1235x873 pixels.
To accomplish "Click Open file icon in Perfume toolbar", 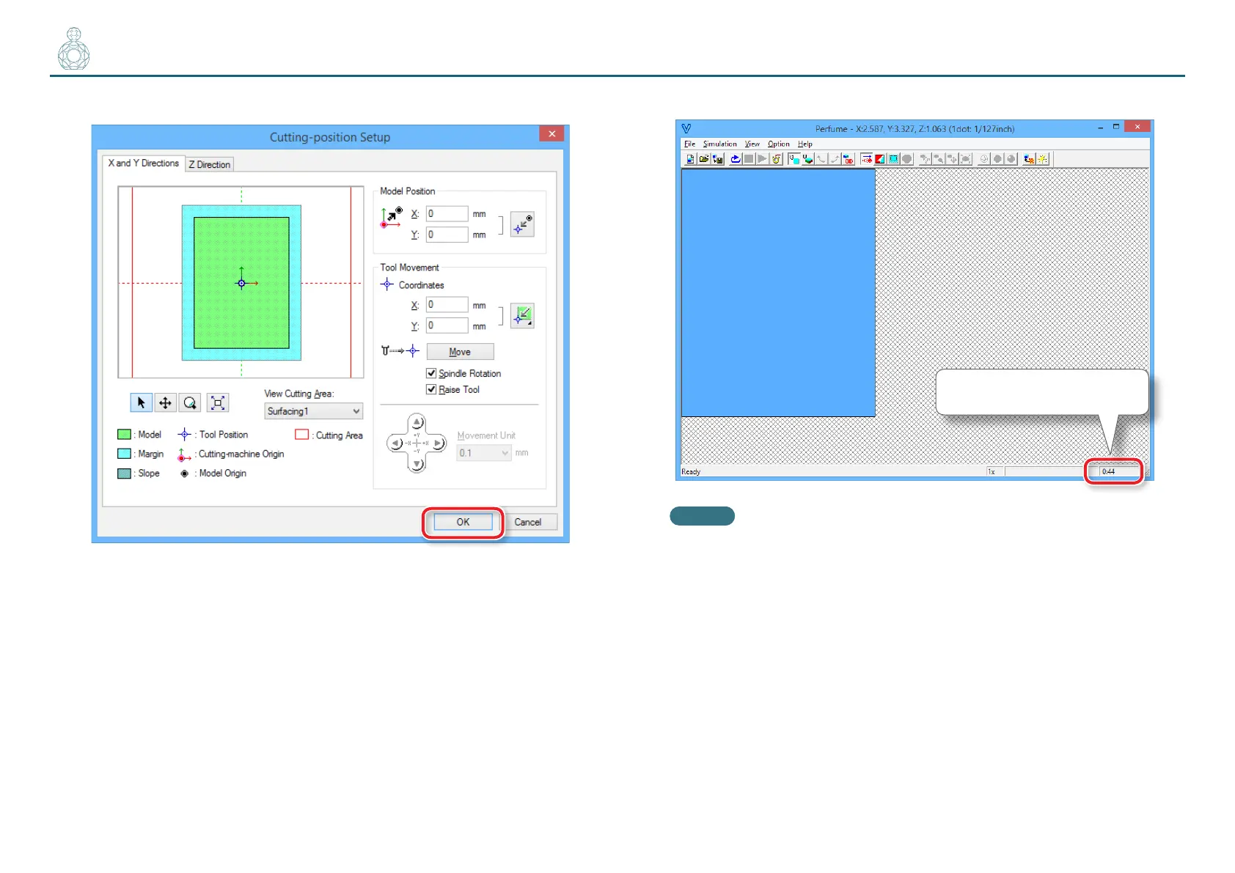I will 704,159.
